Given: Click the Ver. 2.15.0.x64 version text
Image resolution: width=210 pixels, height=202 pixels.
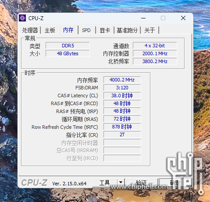Looking at the screenshot, I should click(x=69, y=184).
